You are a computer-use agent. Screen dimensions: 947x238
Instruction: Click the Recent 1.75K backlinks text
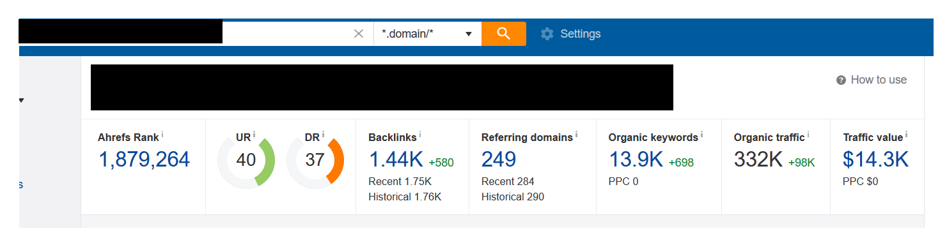400,181
